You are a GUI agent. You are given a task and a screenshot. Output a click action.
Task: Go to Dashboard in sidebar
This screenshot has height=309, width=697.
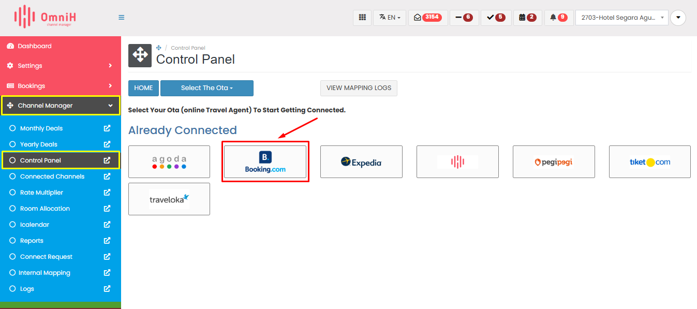61,46
